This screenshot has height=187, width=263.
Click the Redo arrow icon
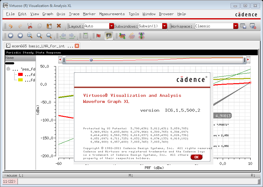coord(20,26)
